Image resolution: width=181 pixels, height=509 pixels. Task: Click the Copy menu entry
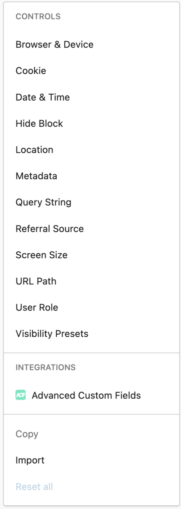tap(91, 434)
